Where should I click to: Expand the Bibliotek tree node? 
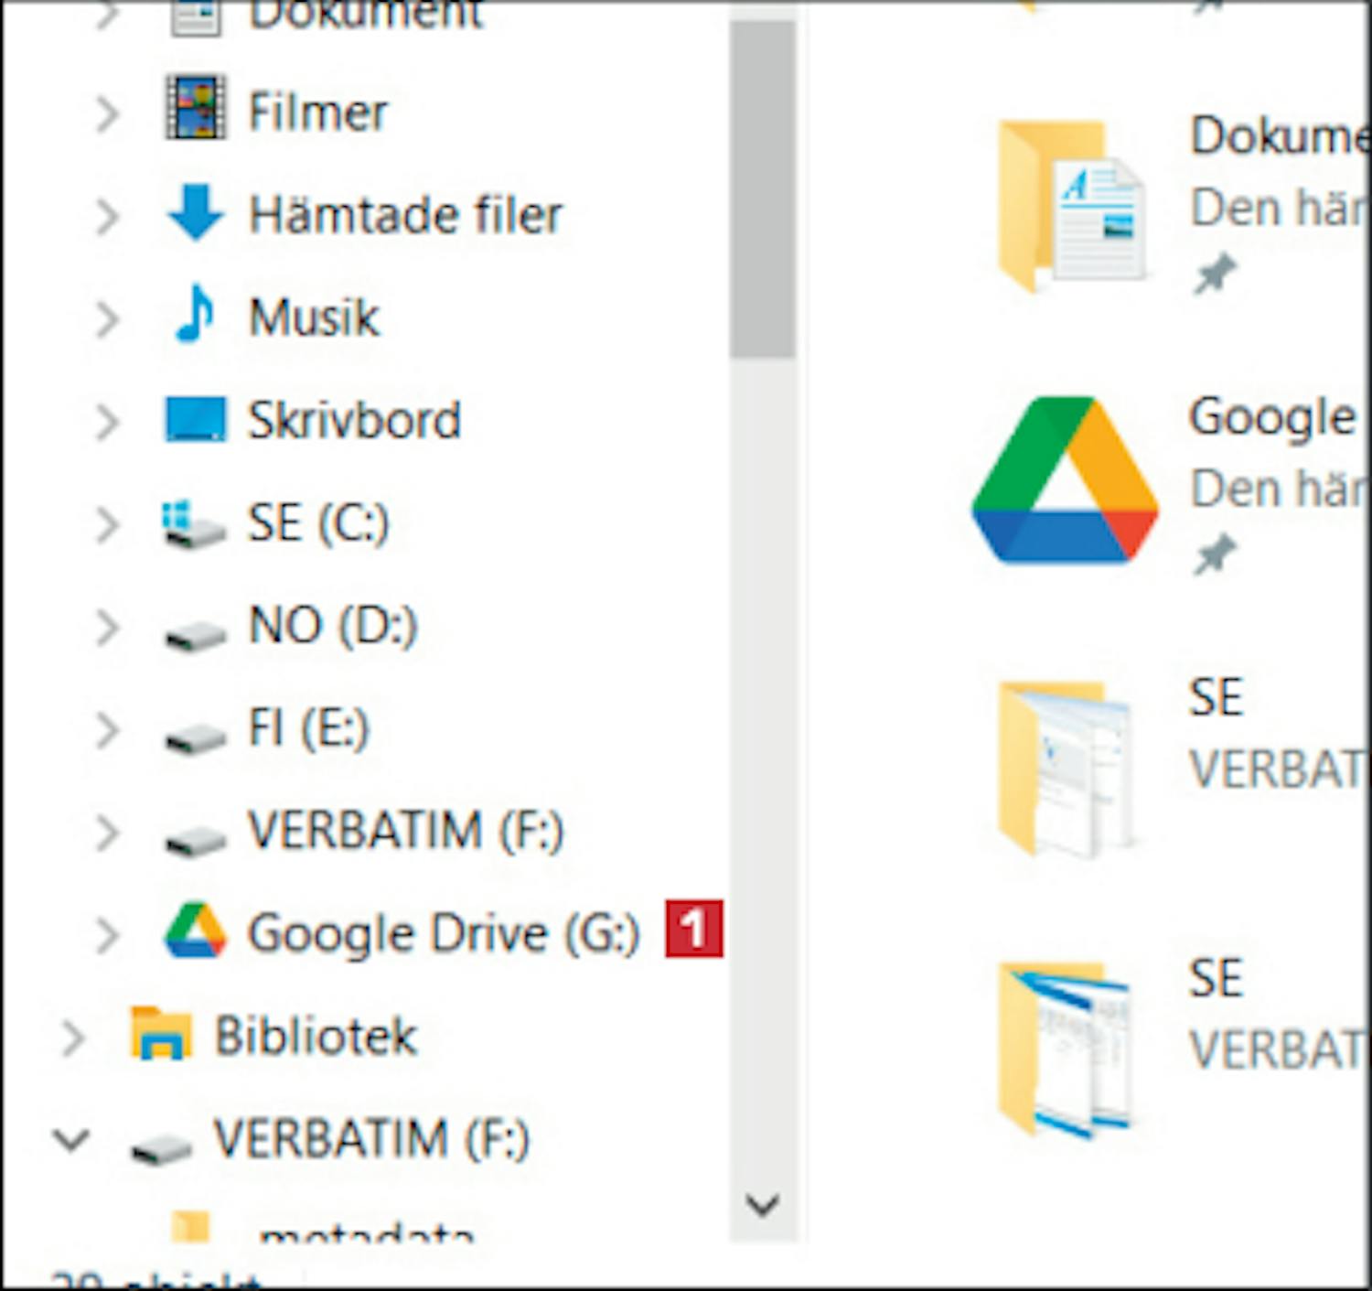[72, 1038]
